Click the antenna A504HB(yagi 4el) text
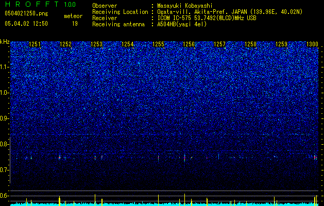Screen dimensions: 324x206 point(182,24)
